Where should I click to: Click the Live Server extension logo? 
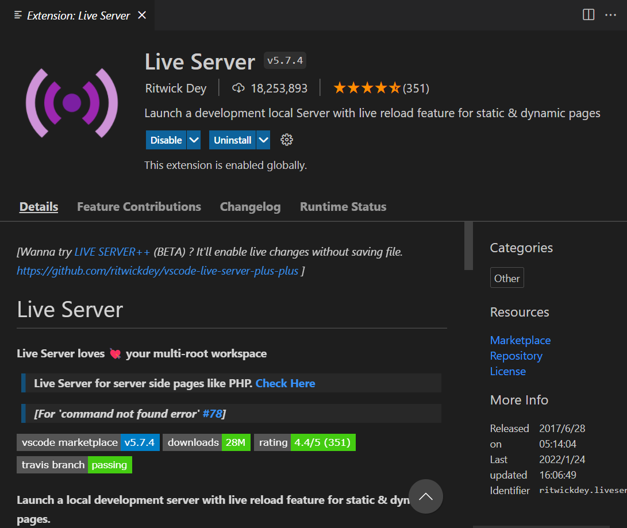(71, 102)
